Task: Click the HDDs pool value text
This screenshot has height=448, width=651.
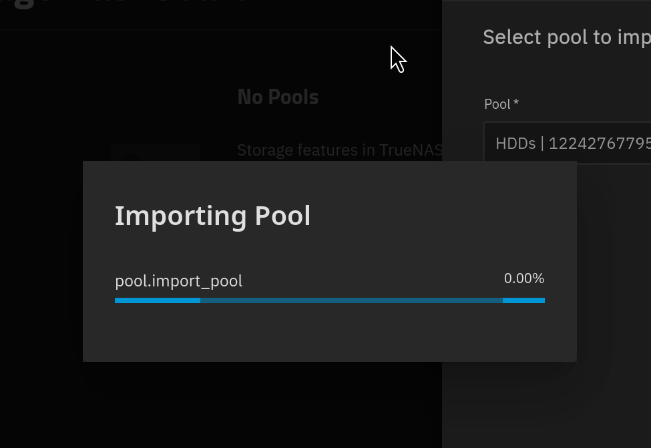Action: 573,144
